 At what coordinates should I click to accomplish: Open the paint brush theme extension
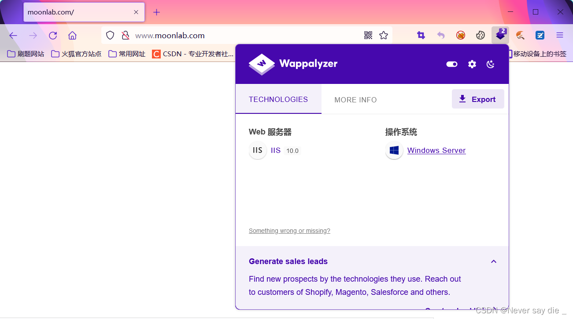520,35
